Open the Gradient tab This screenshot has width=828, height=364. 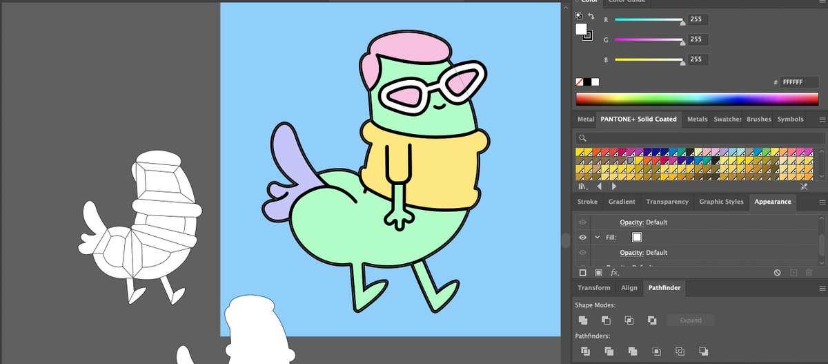tap(622, 202)
